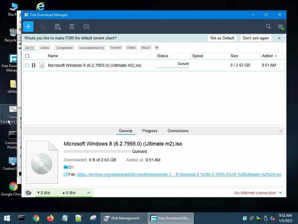Image resolution: width=298 pixels, height=224 pixels.
Task: Click the upload speed 0 B/s indicator
Action: point(69,193)
